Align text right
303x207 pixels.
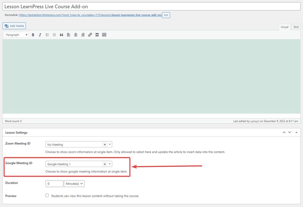[83, 35]
